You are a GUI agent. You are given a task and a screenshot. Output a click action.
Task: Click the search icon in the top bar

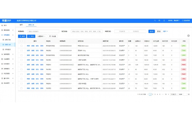click(155, 20)
